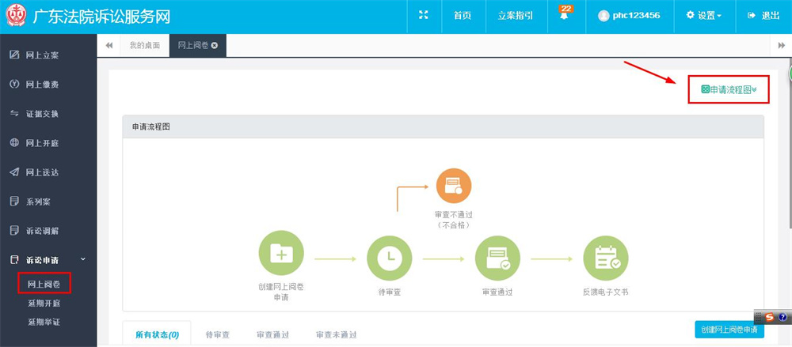Select the 审查未通过 status tab

pyautogui.click(x=337, y=334)
